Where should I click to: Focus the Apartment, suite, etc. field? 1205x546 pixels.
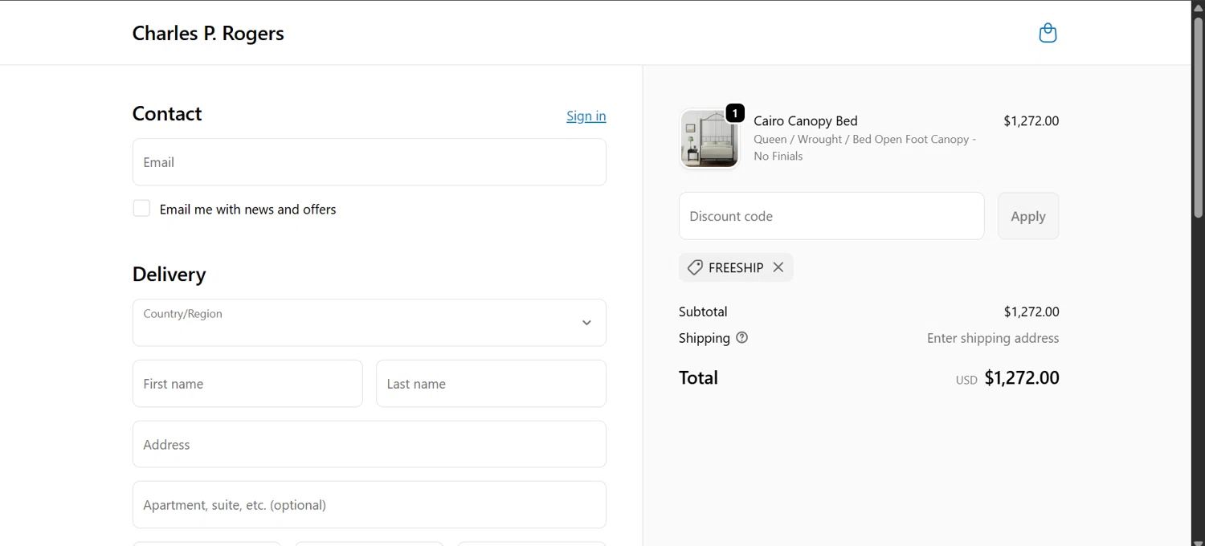[370, 505]
